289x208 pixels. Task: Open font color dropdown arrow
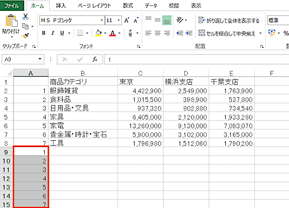pos(119,33)
